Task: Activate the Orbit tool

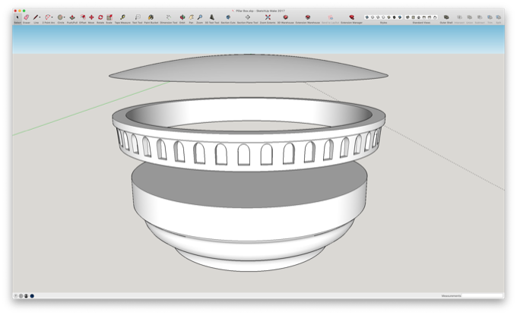Action: [x=182, y=17]
